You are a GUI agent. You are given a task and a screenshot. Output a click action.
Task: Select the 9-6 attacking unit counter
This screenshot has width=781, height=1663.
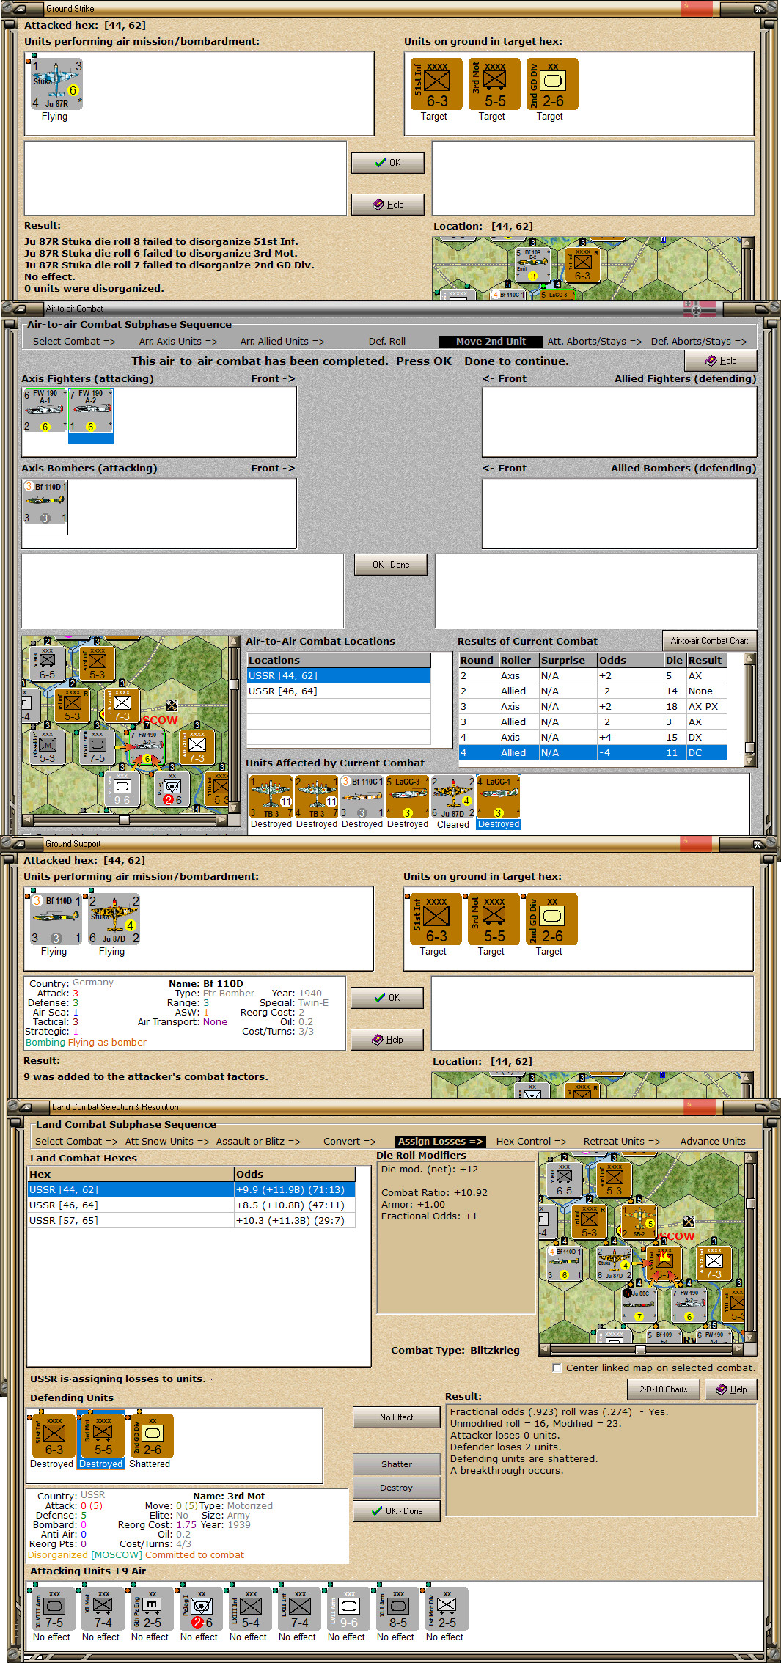tap(349, 1610)
